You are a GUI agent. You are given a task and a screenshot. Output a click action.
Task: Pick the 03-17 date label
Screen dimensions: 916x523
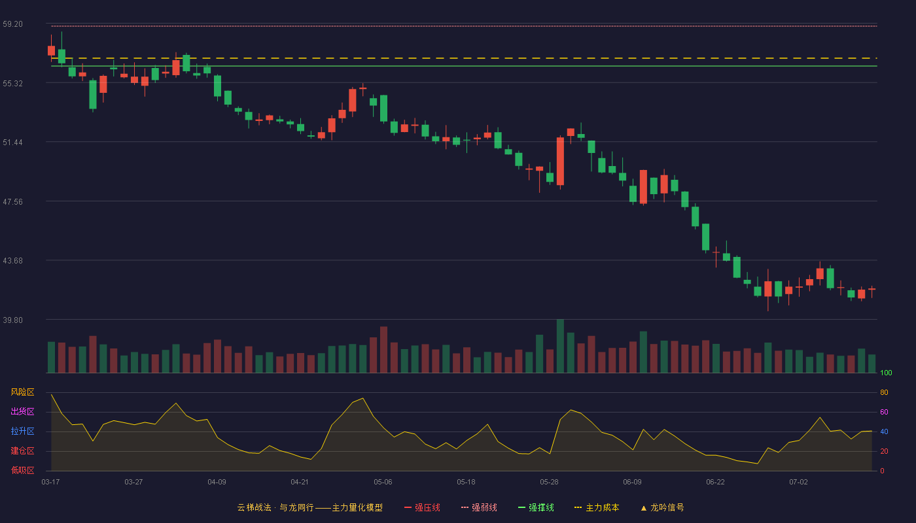50,482
